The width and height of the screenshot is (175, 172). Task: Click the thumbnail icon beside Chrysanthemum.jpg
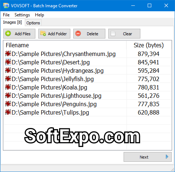[x=8, y=54]
